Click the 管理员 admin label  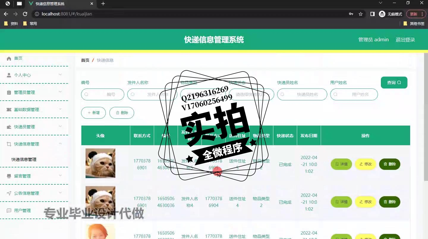tap(373, 39)
